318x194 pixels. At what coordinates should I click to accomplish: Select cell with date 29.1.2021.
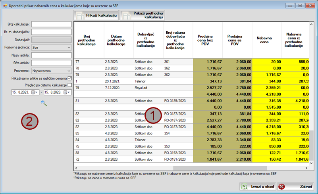click(119, 81)
